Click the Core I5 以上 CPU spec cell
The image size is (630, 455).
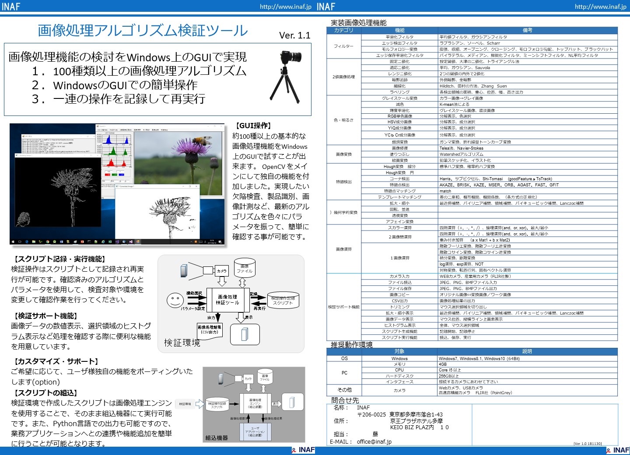point(528,370)
